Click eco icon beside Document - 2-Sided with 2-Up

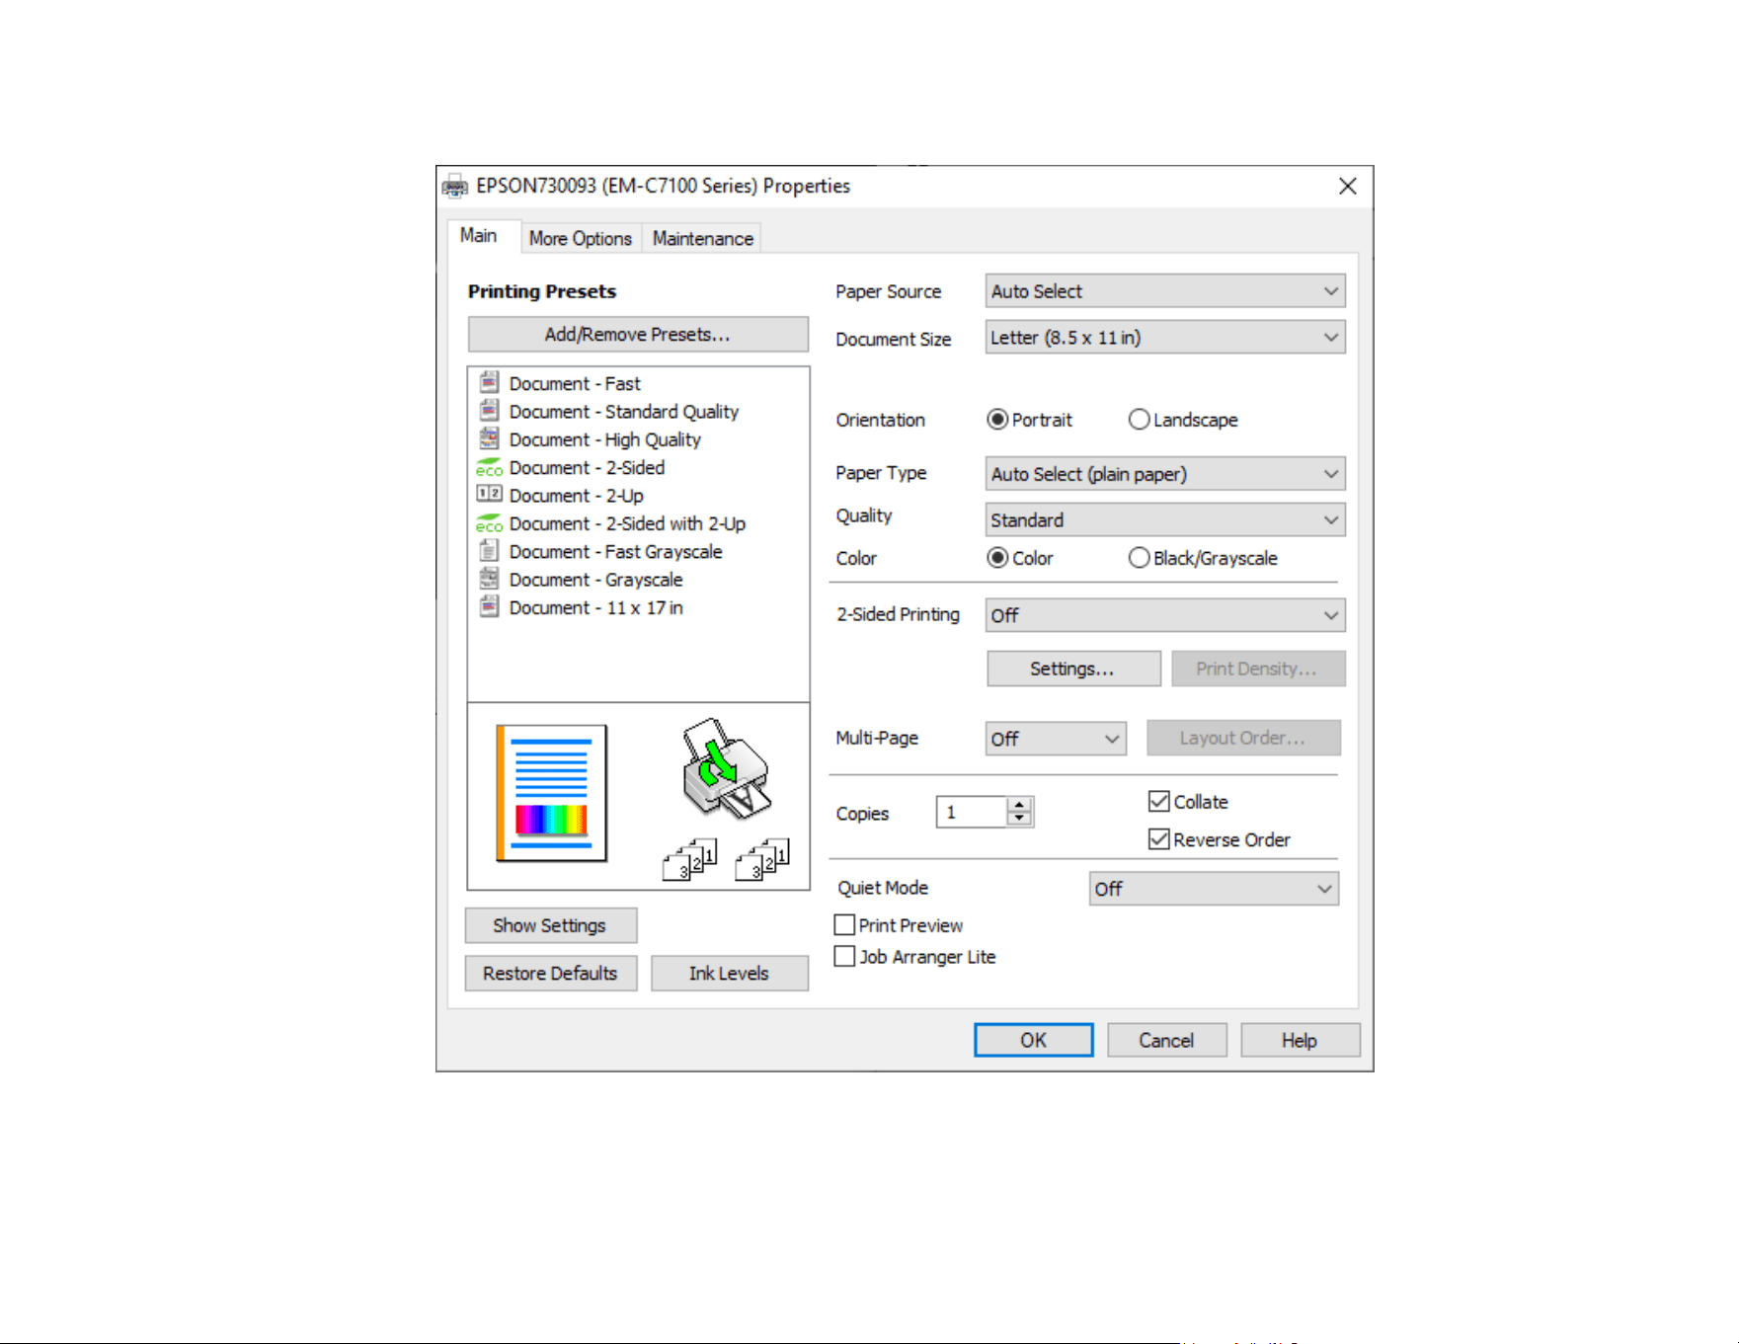point(489,523)
